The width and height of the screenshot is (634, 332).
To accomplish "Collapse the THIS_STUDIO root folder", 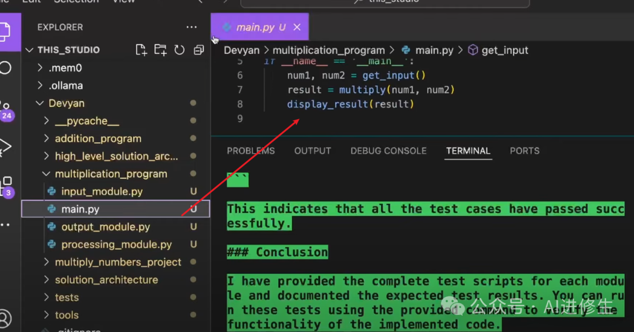I will 29,50.
